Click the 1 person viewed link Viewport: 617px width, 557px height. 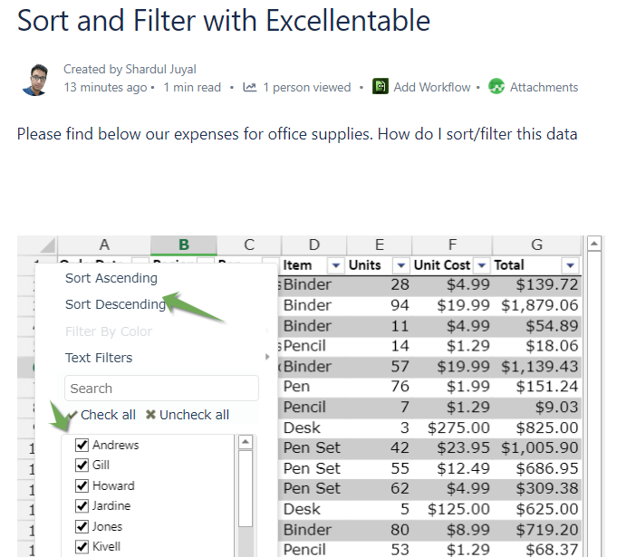click(307, 87)
